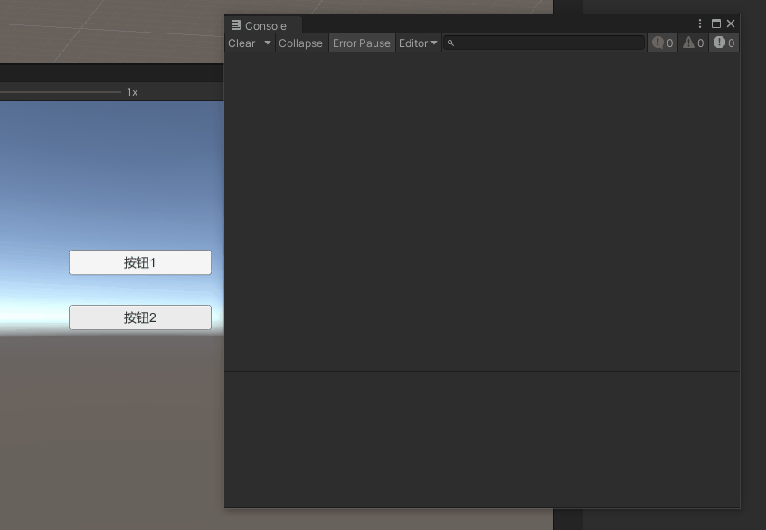Open the 1x scale dropdown in Game view

click(131, 91)
